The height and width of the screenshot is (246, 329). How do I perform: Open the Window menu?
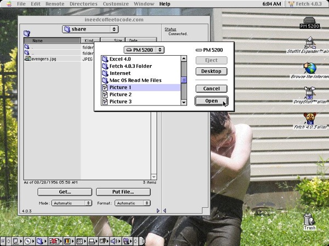coord(144,4)
